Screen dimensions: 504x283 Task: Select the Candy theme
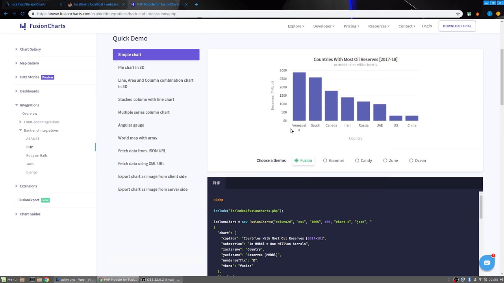pos(363,160)
